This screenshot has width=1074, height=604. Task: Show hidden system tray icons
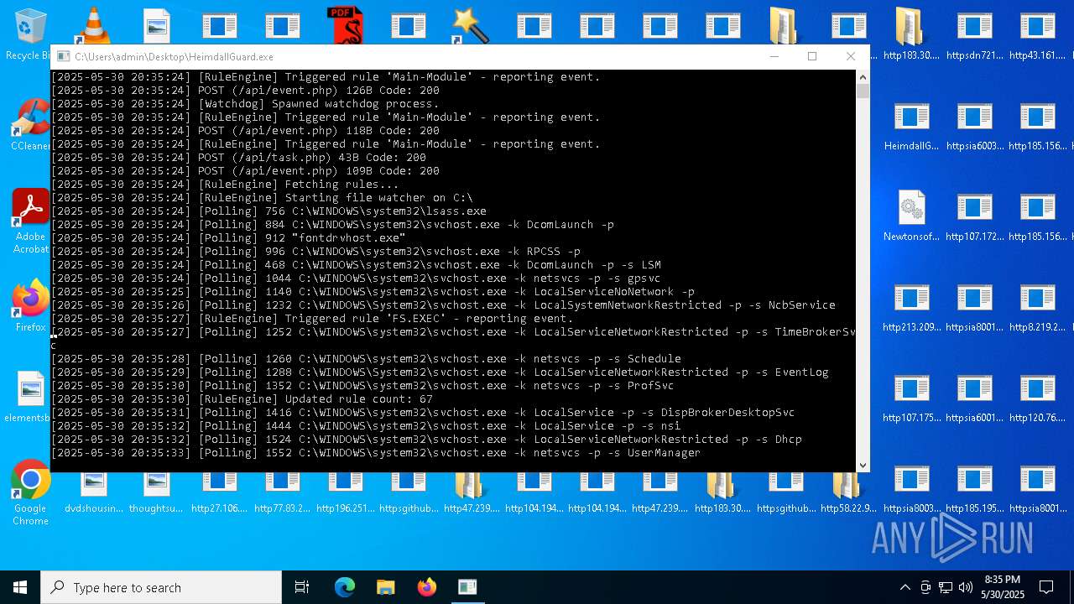[x=905, y=587]
